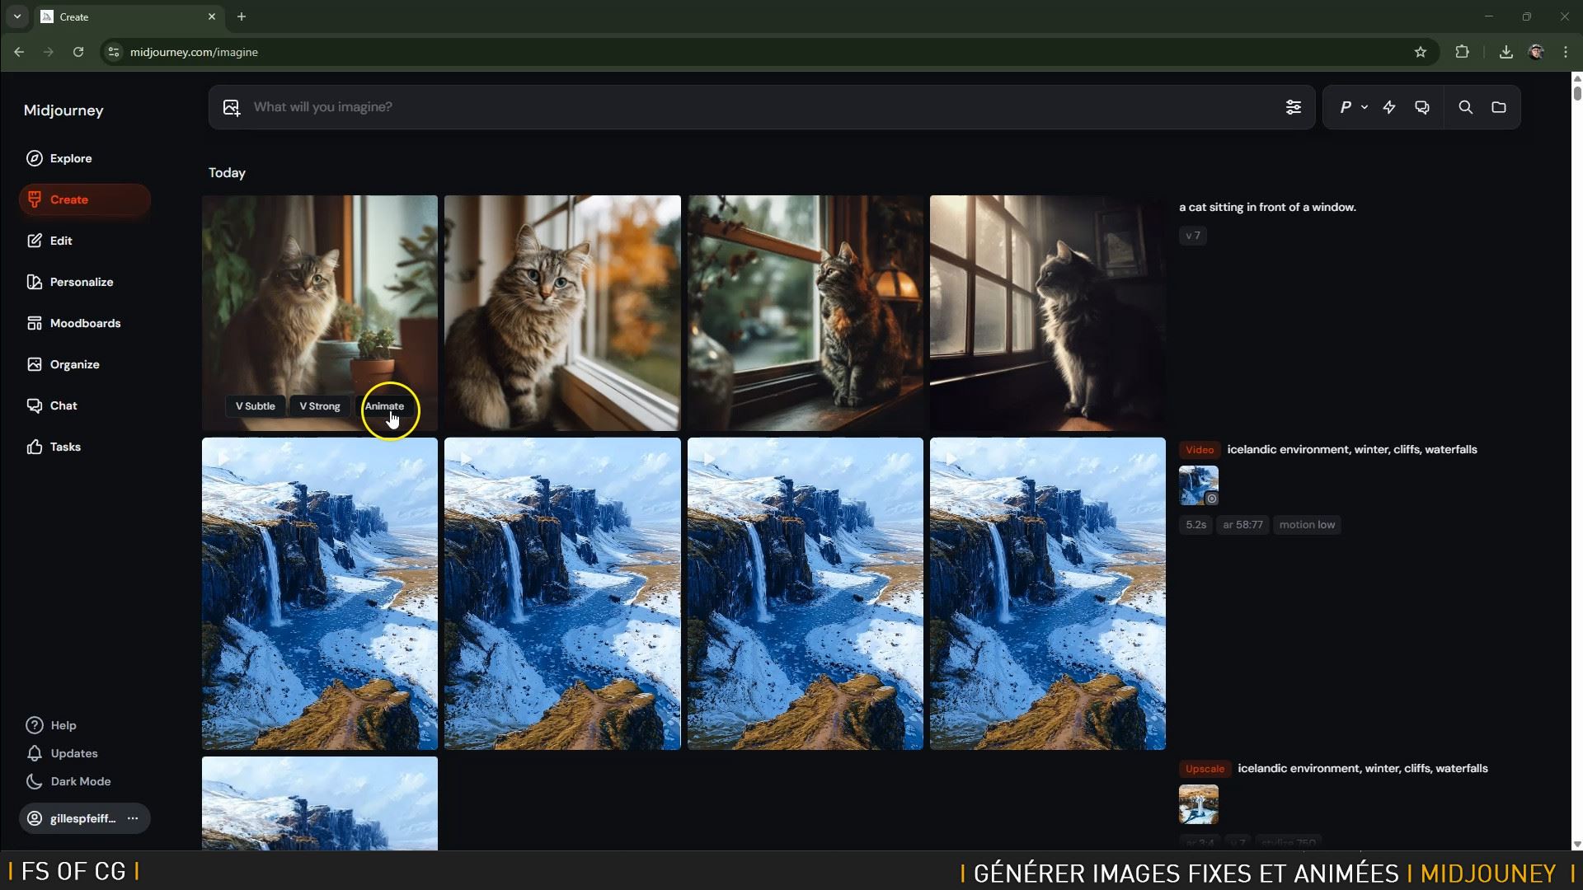Click the search magnifier icon
The height and width of the screenshot is (890, 1583).
click(1465, 107)
